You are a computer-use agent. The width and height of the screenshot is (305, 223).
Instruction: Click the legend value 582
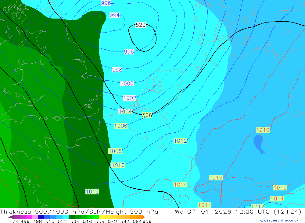[125, 221]
